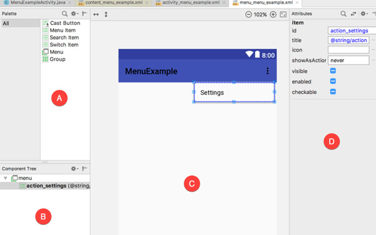
Task: Click vertical expand arrows in design toolbar
Action: coord(106,14)
